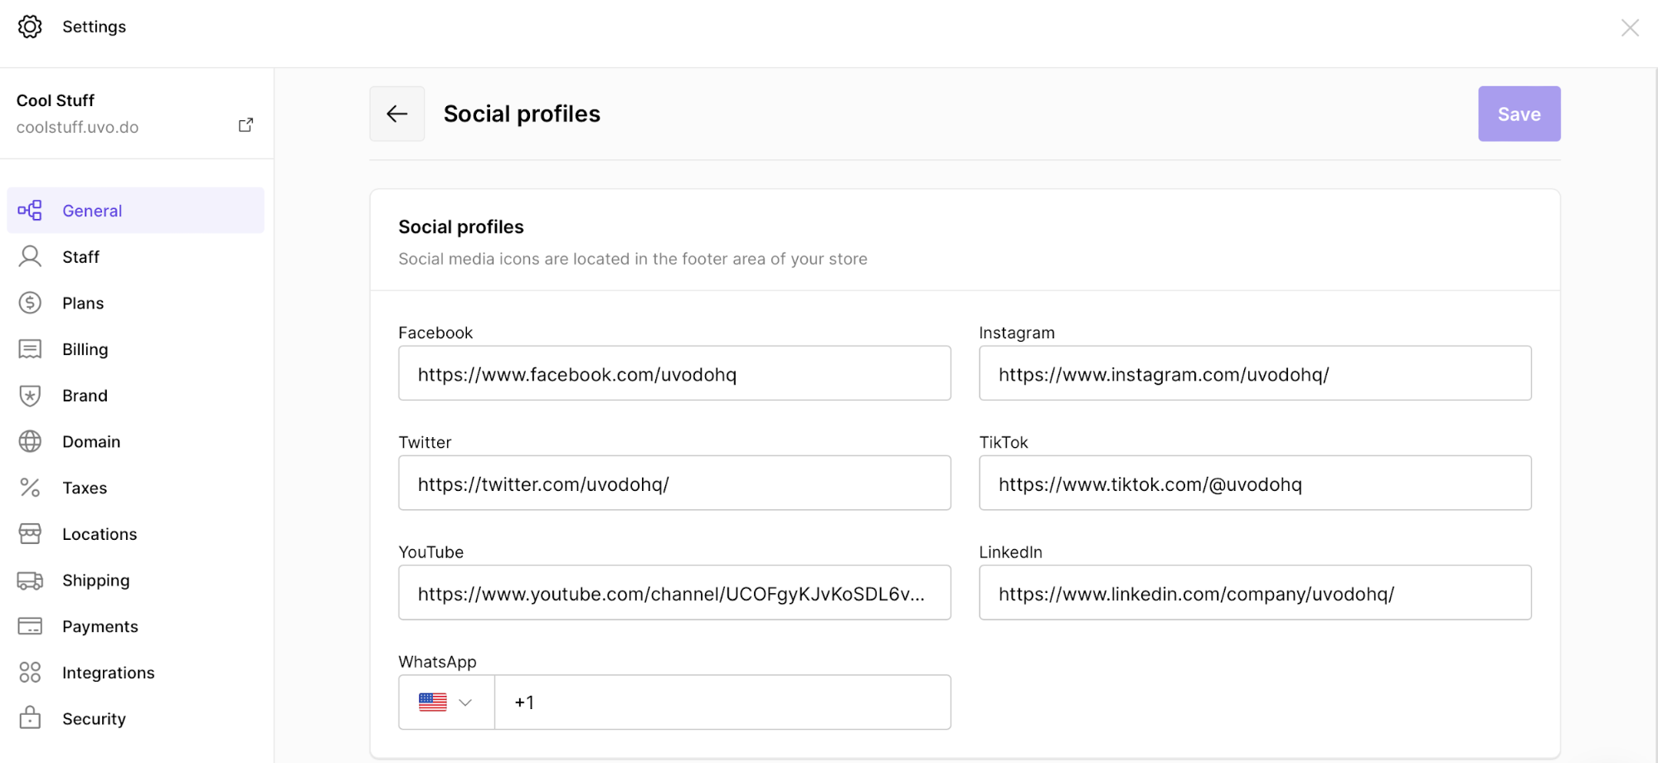
Task: Open Taxes via the percent icon
Action: [30, 488]
